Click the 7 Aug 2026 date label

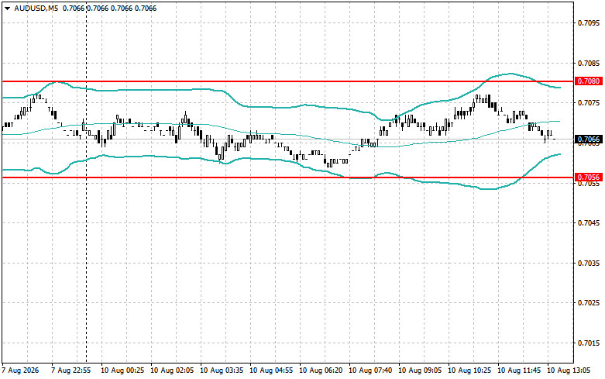click(x=20, y=370)
